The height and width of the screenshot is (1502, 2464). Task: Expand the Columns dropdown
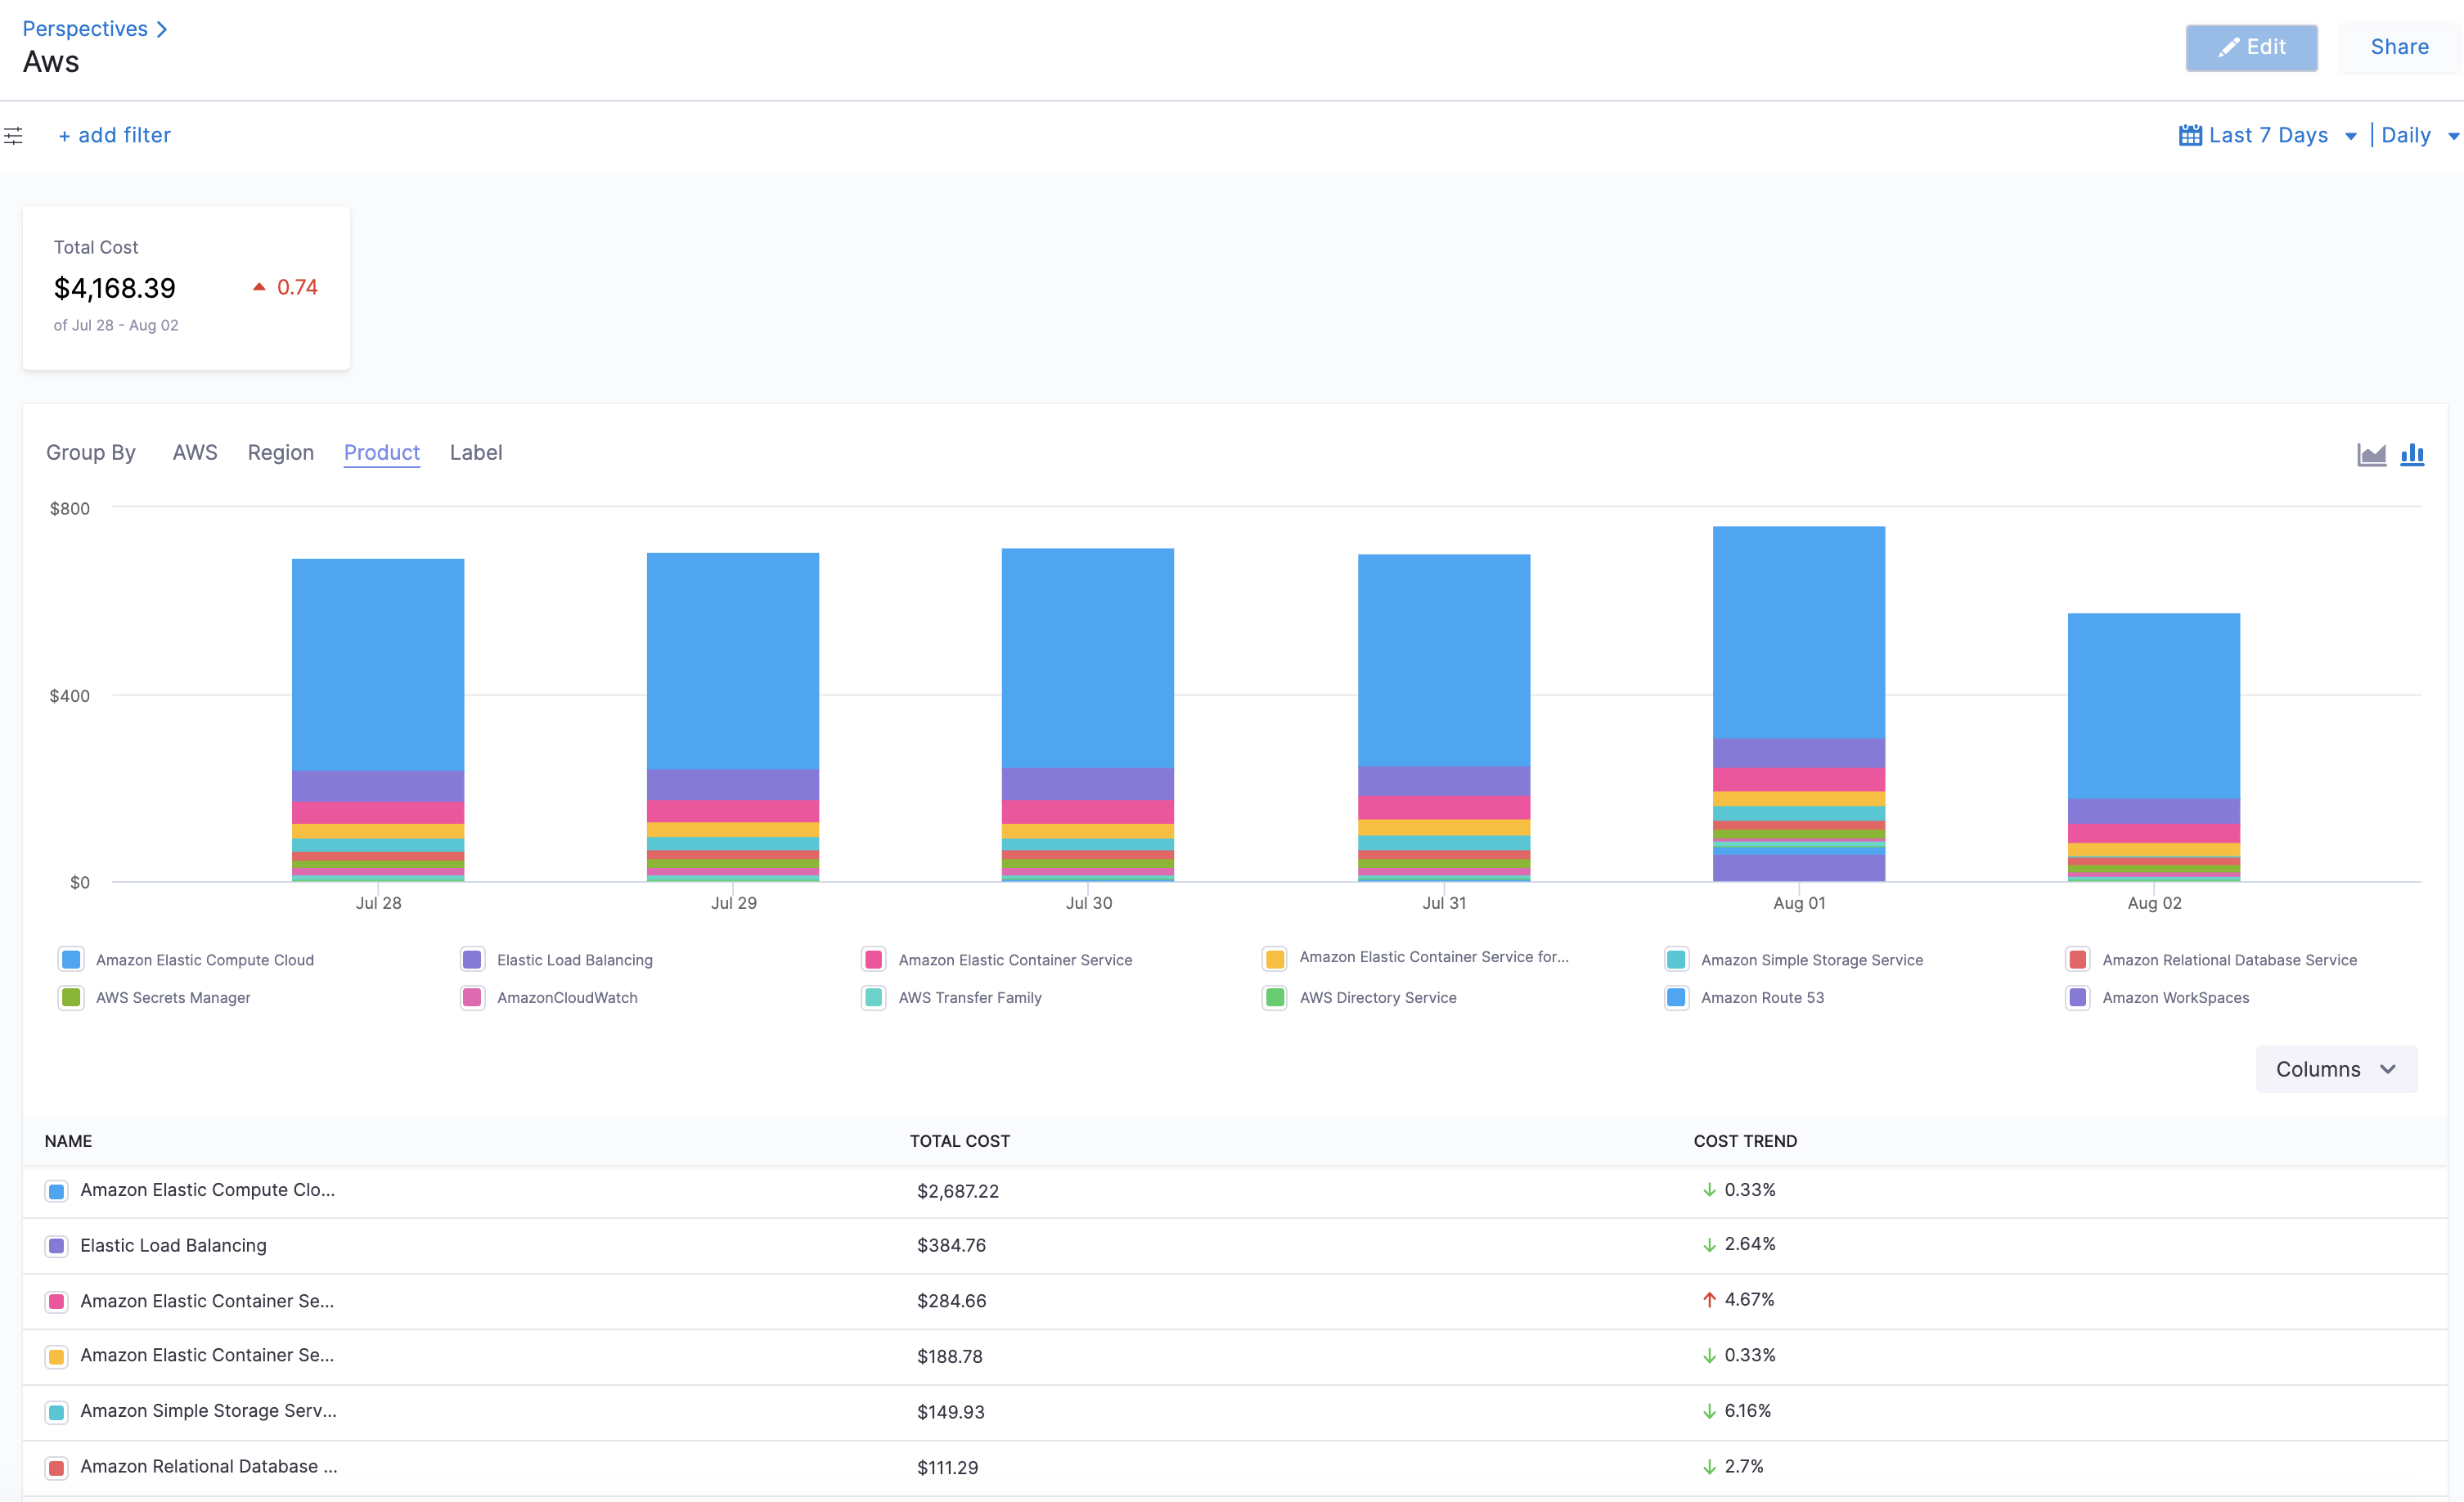pos(2336,1069)
